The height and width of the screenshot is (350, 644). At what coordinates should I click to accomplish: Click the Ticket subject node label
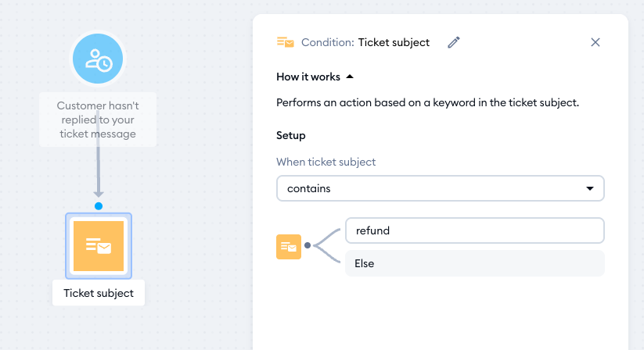point(99,293)
